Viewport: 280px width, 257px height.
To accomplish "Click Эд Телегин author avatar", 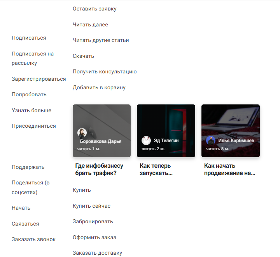I will [146, 140].
